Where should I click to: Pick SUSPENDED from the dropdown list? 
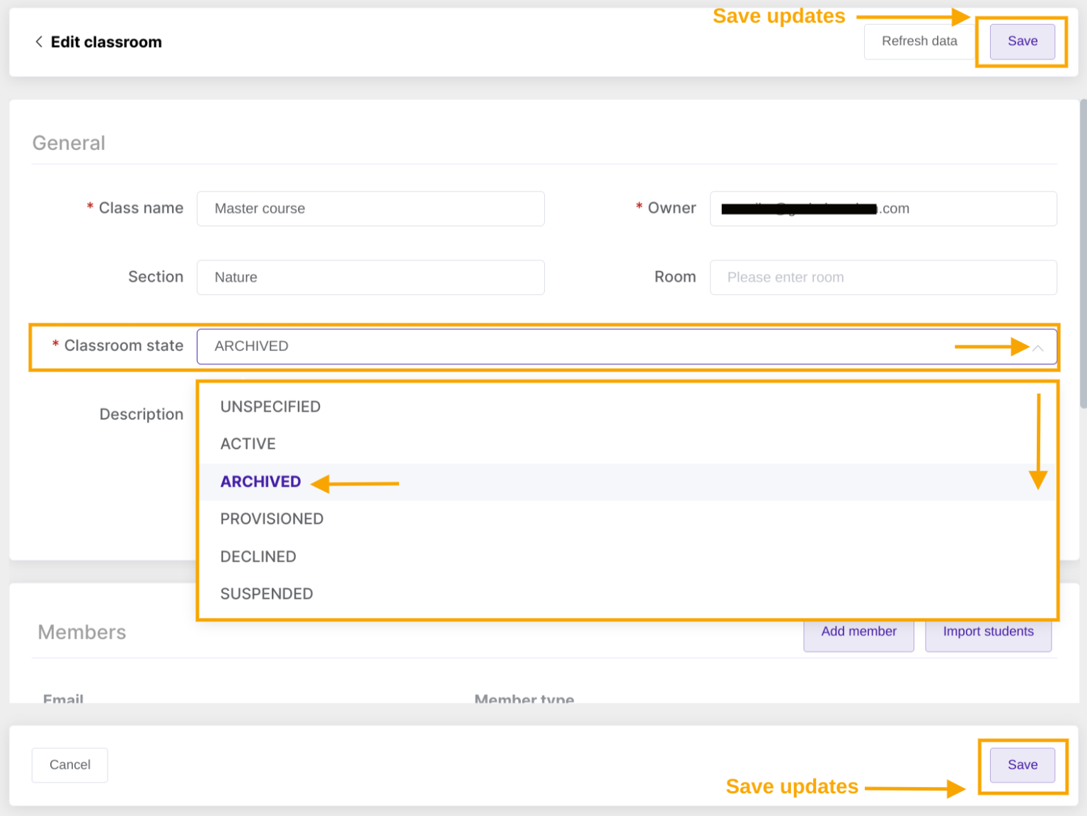pyautogui.click(x=267, y=594)
